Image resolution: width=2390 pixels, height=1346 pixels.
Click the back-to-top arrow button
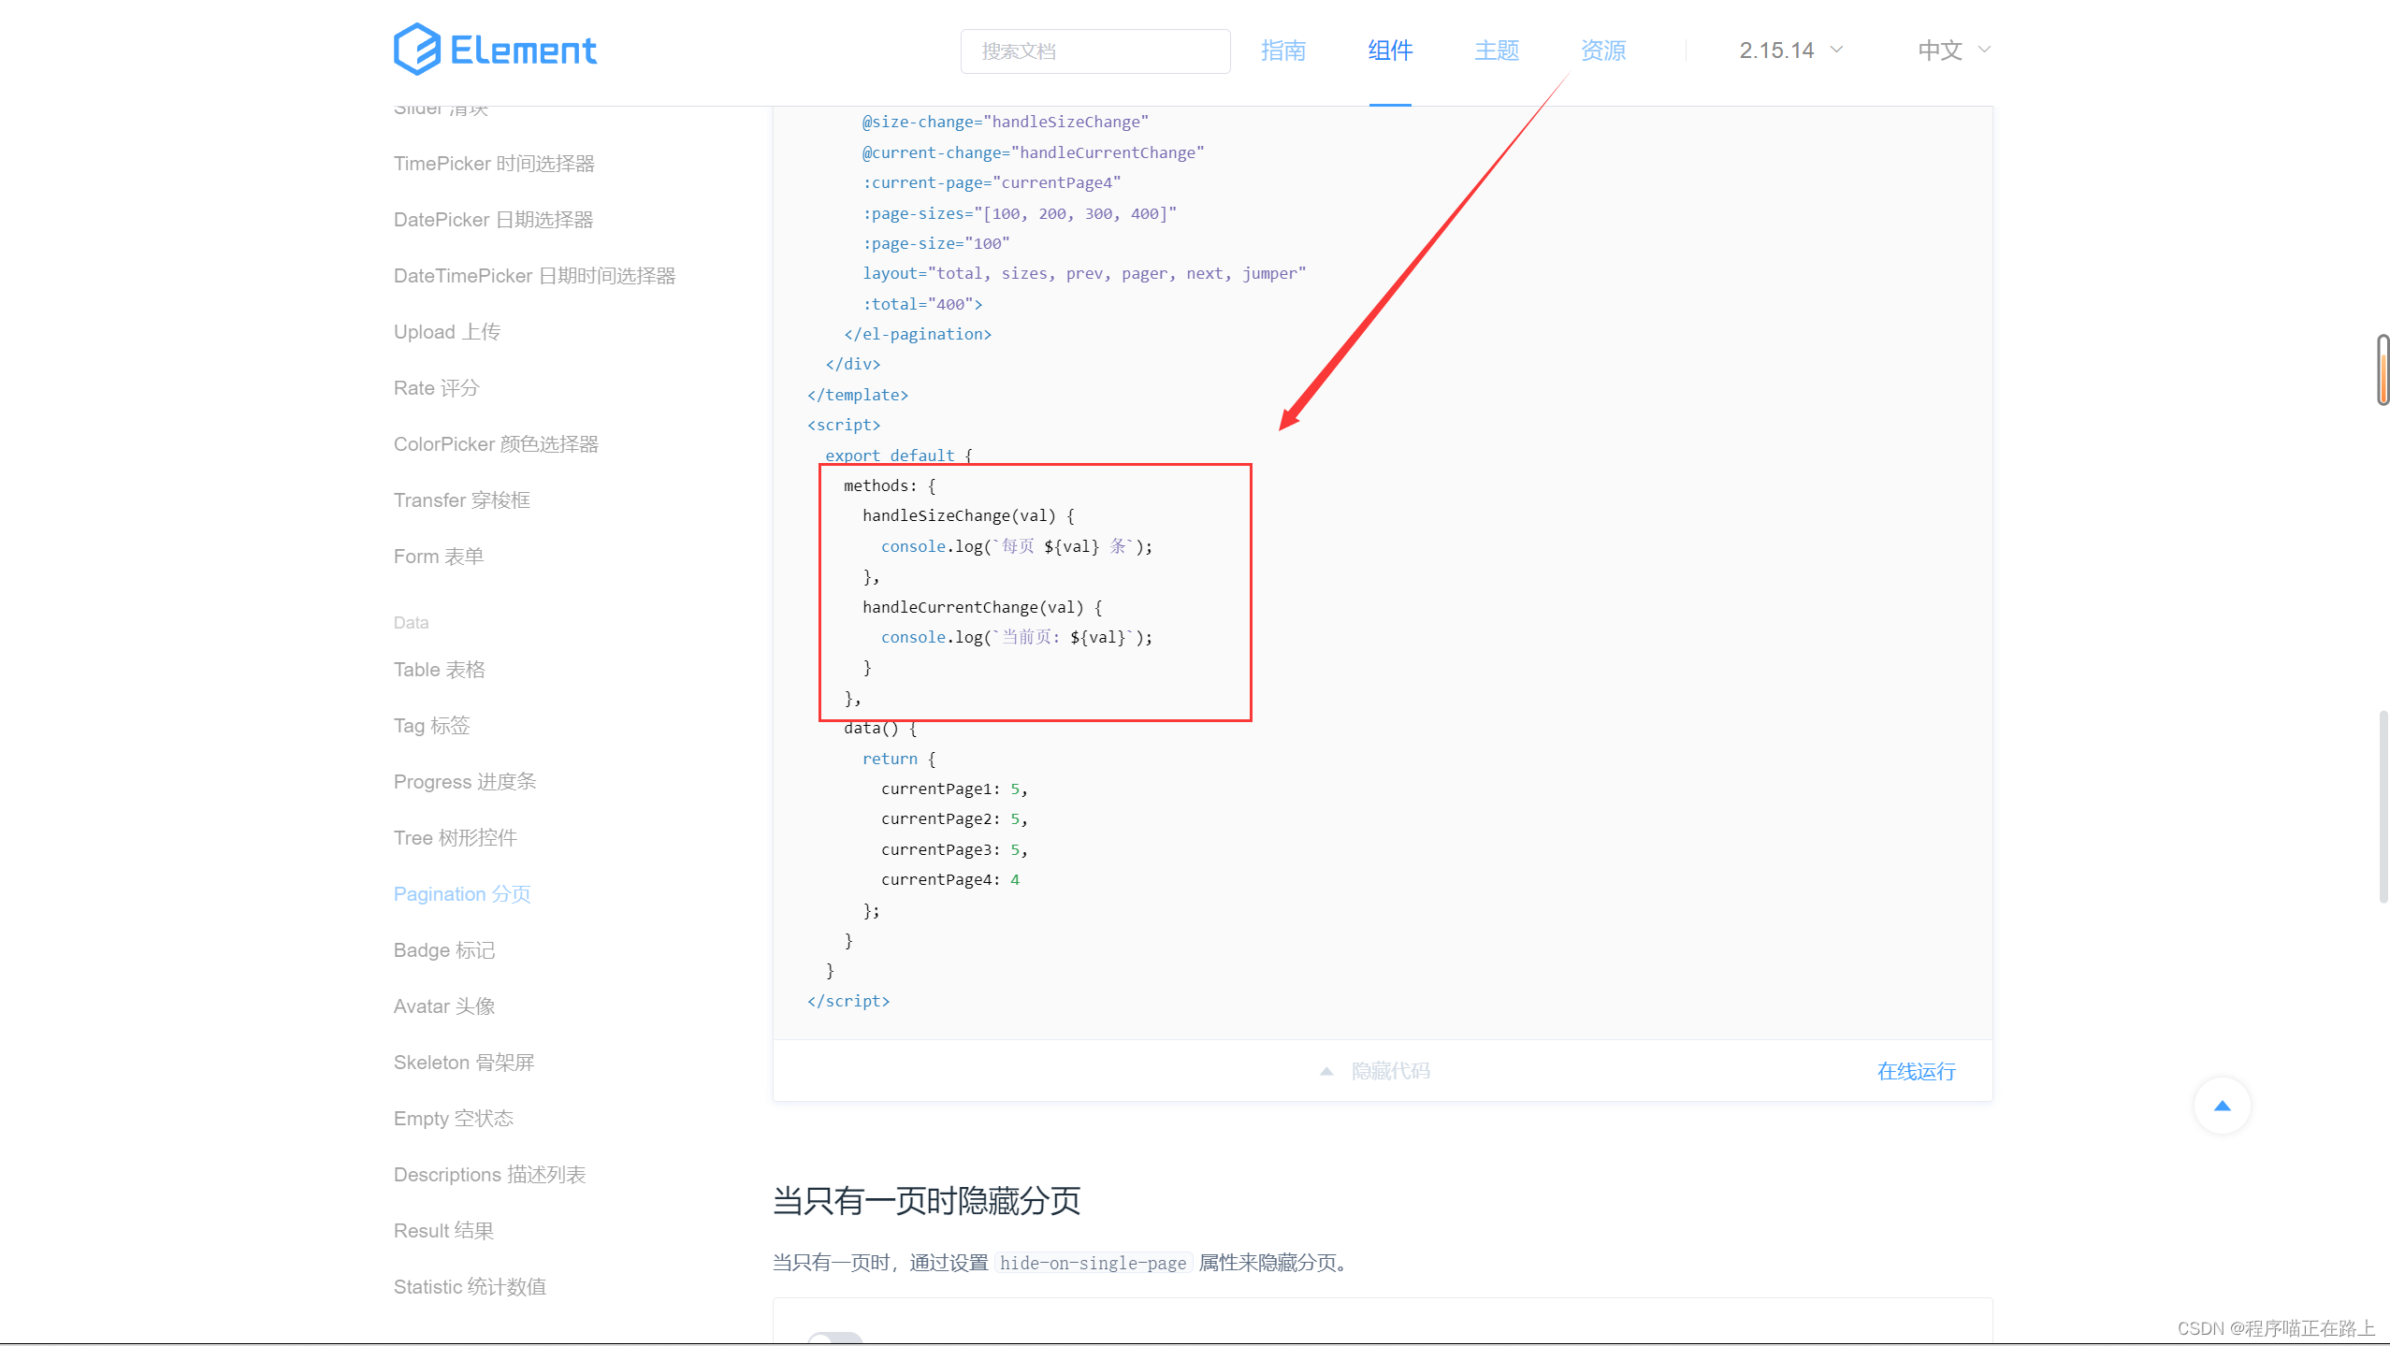(x=2222, y=1106)
